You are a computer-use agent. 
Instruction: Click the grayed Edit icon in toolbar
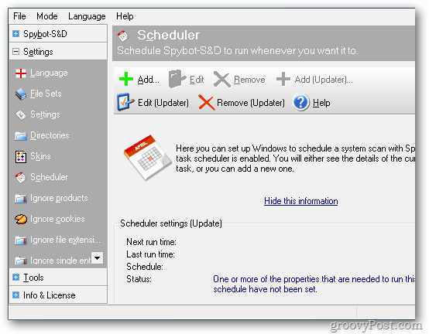(177, 79)
